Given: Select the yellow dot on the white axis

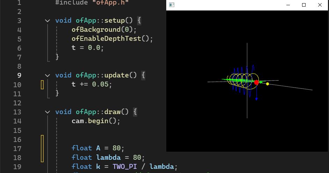Looking at the screenshot, I should click(268, 84).
